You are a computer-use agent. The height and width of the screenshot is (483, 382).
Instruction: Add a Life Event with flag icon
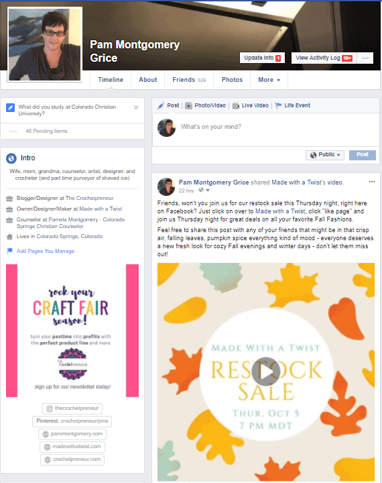tap(293, 105)
